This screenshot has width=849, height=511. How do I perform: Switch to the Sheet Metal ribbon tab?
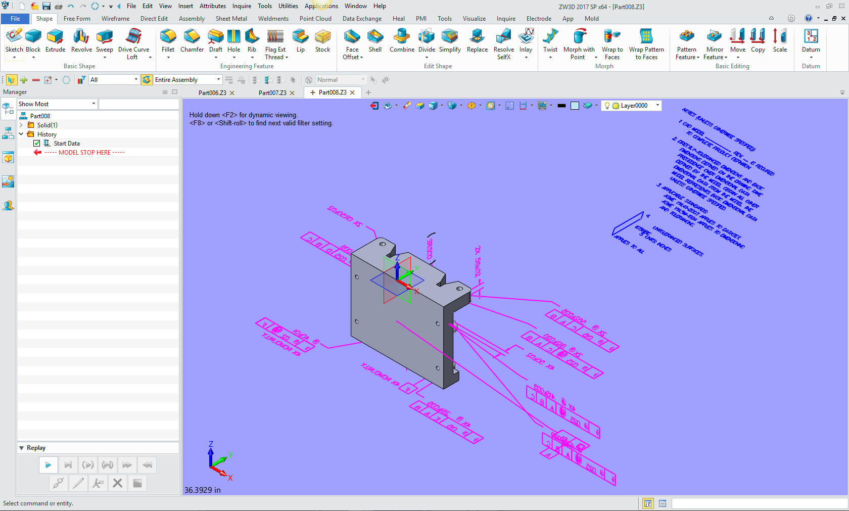(231, 19)
